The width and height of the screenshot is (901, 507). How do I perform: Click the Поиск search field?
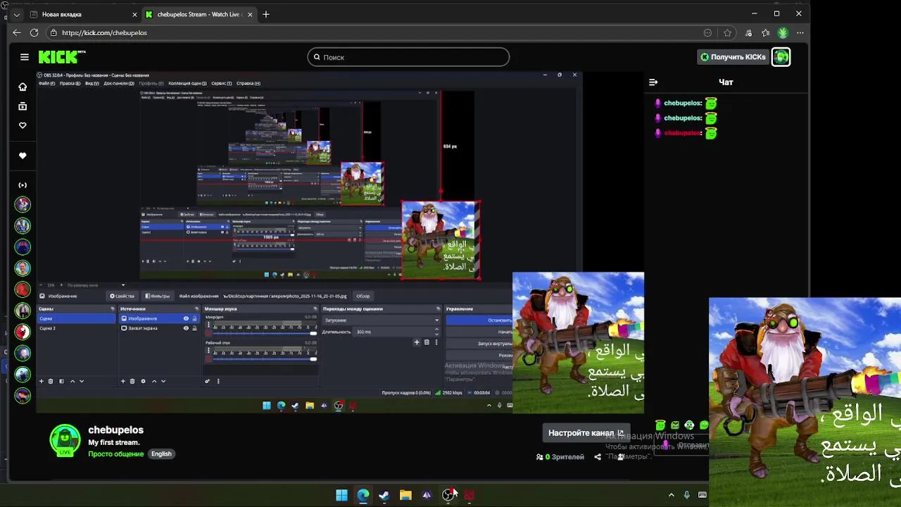pyautogui.click(x=408, y=57)
